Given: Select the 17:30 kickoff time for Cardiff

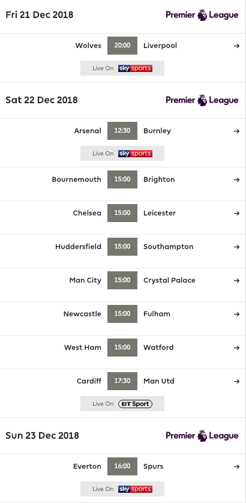Looking at the screenshot, I should pos(122,381).
